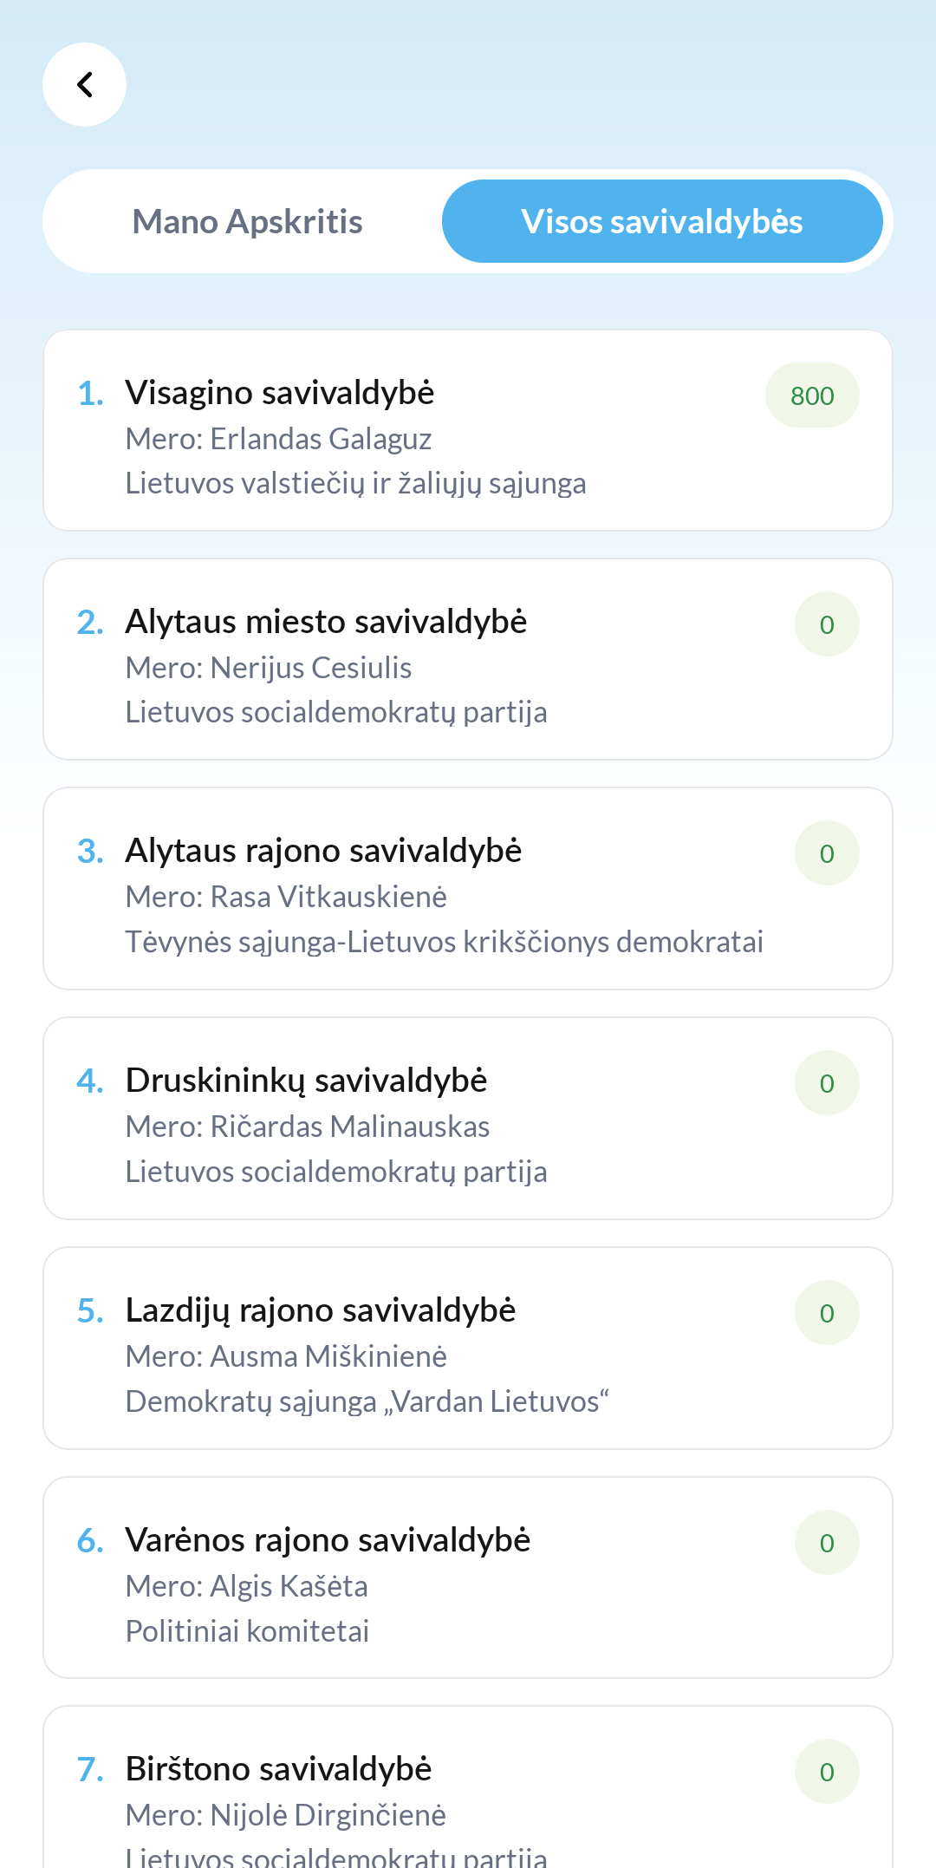Click the 800 points badge

pyautogui.click(x=812, y=395)
